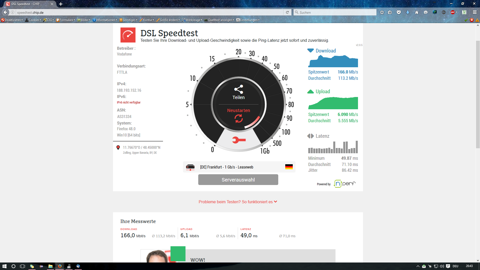This screenshot has width=480, height=270.
Task: Expand the Formulare toolbar dropdown
Action: point(65,20)
